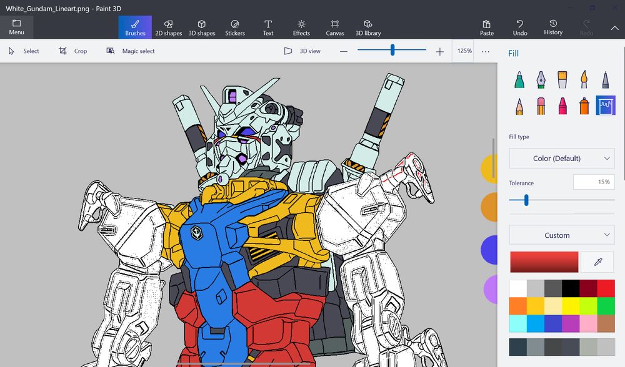Choose the green color swatch
Viewport: 625px width, 367px height.
click(x=606, y=306)
